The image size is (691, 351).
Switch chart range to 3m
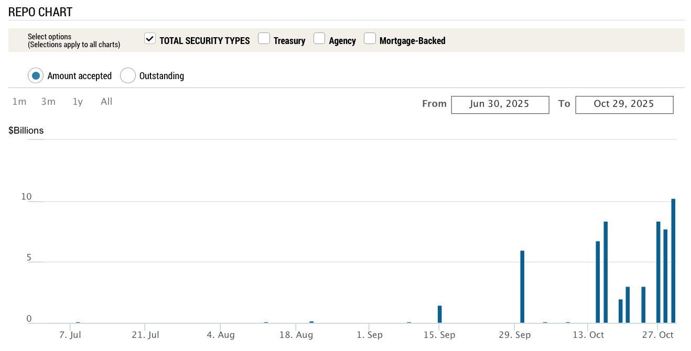[48, 102]
